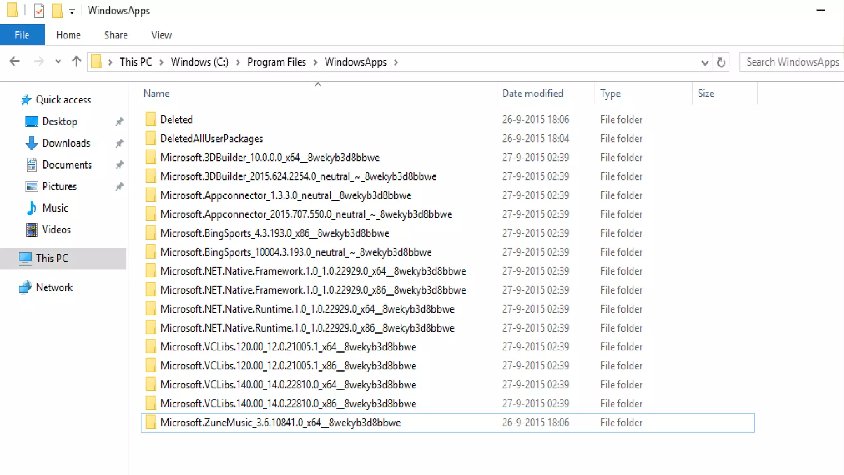844x475 pixels.
Task: Select the NET.Native.Framework x86 folder
Action: pyautogui.click(x=448, y=290)
